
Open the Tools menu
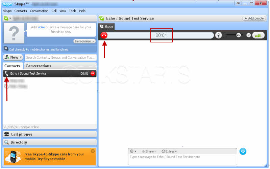73,11
